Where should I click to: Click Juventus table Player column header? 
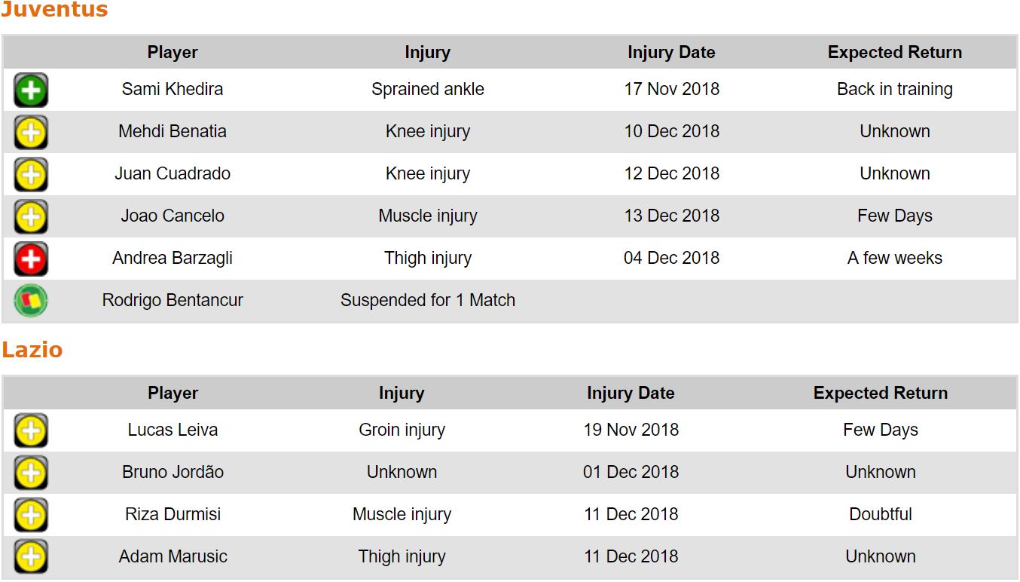click(x=173, y=53)
